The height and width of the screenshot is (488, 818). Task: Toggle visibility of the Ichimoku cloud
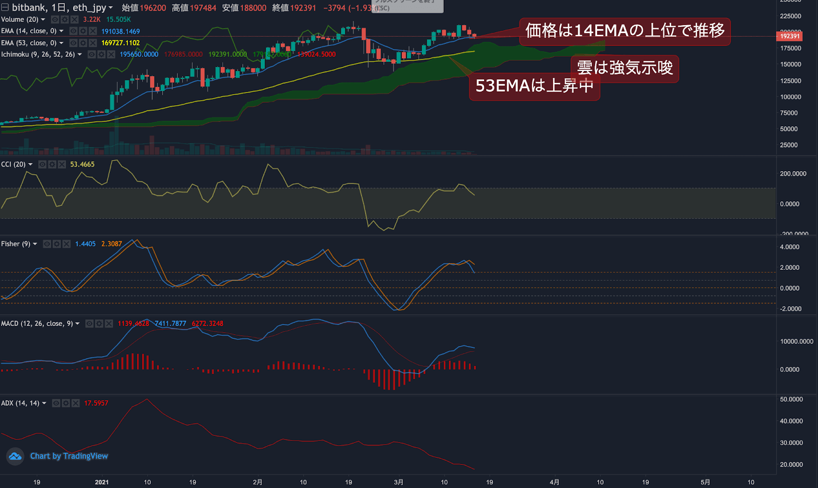pyautogui.click(x=92, y=54)
